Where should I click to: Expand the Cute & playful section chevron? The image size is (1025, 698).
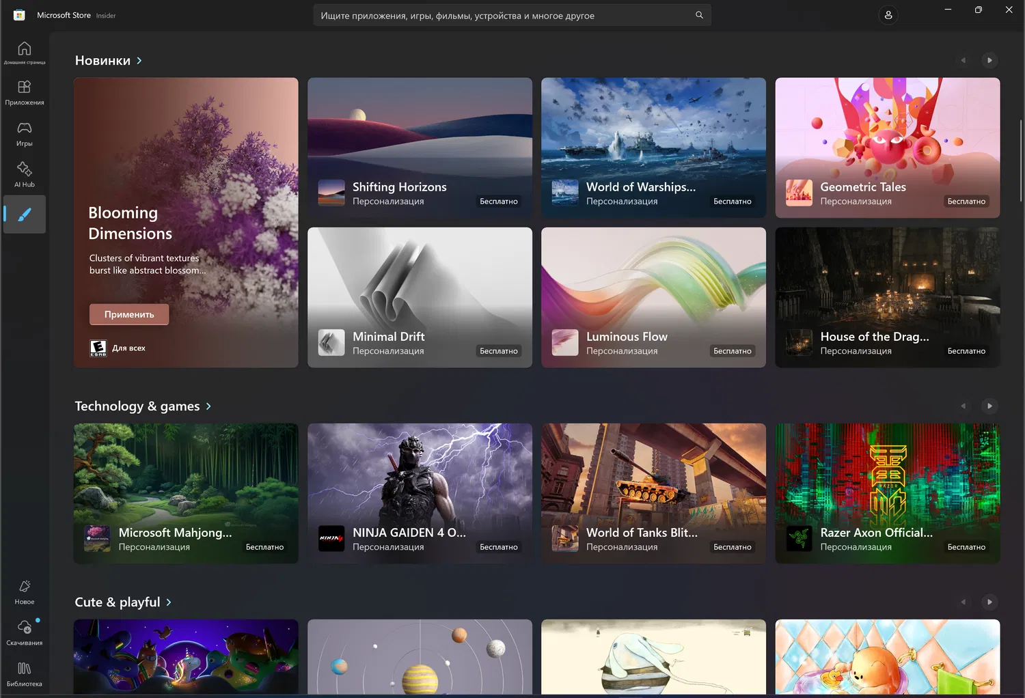click(x=169, y=602)
